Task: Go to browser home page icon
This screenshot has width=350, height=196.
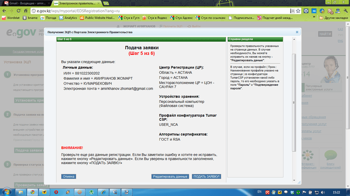Action: tap(26, 11)
